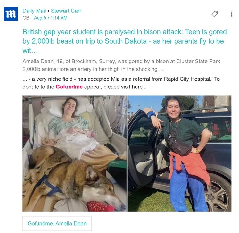
Task: Expand the summary ellipsis after 'shocking'
Action: click(161, 70)
